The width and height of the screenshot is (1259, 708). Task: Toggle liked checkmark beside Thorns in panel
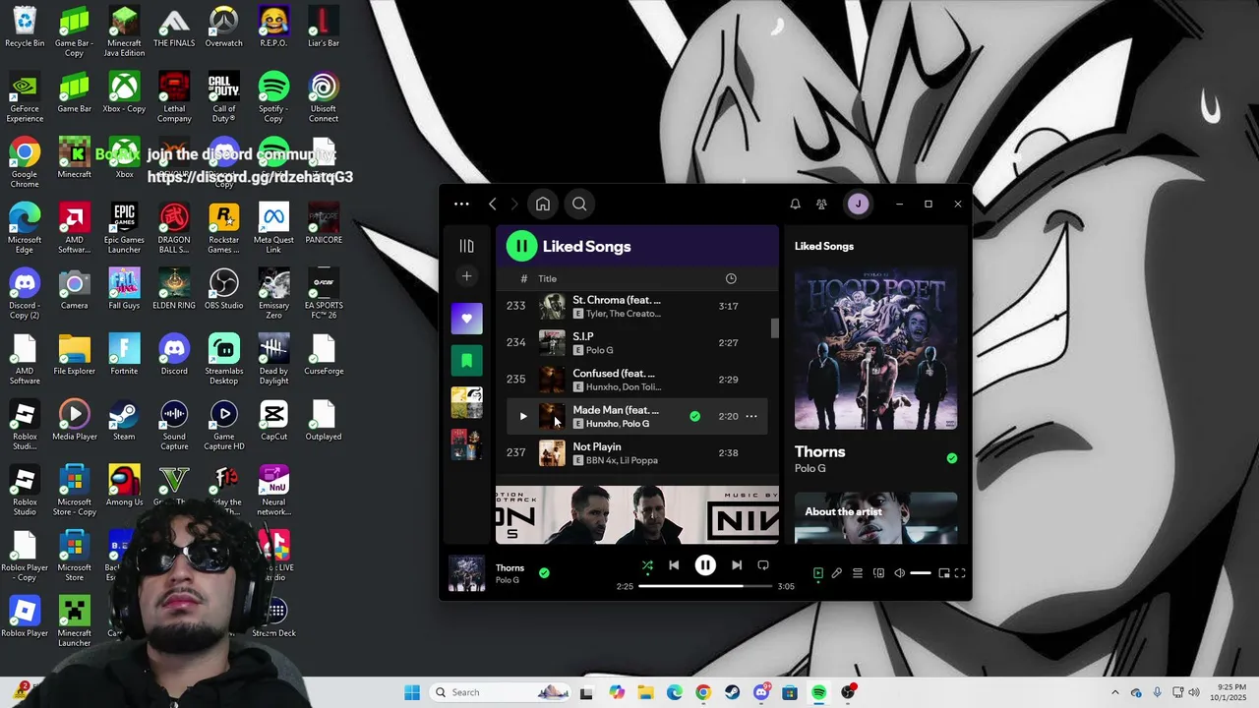pyautogui.click(x=951, y=458)
